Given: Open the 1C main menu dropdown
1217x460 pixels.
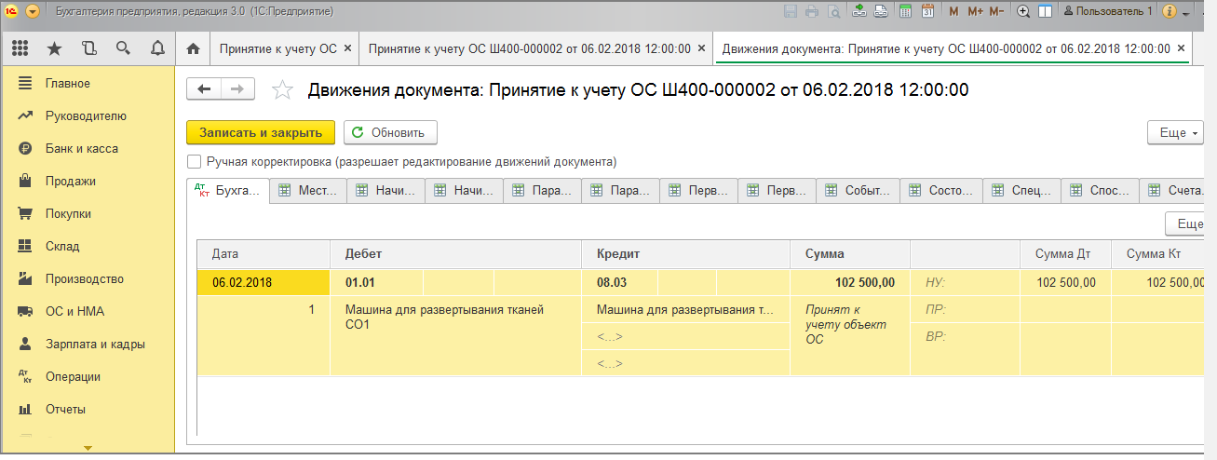Looking at the screenshot, I should (33, 11).
